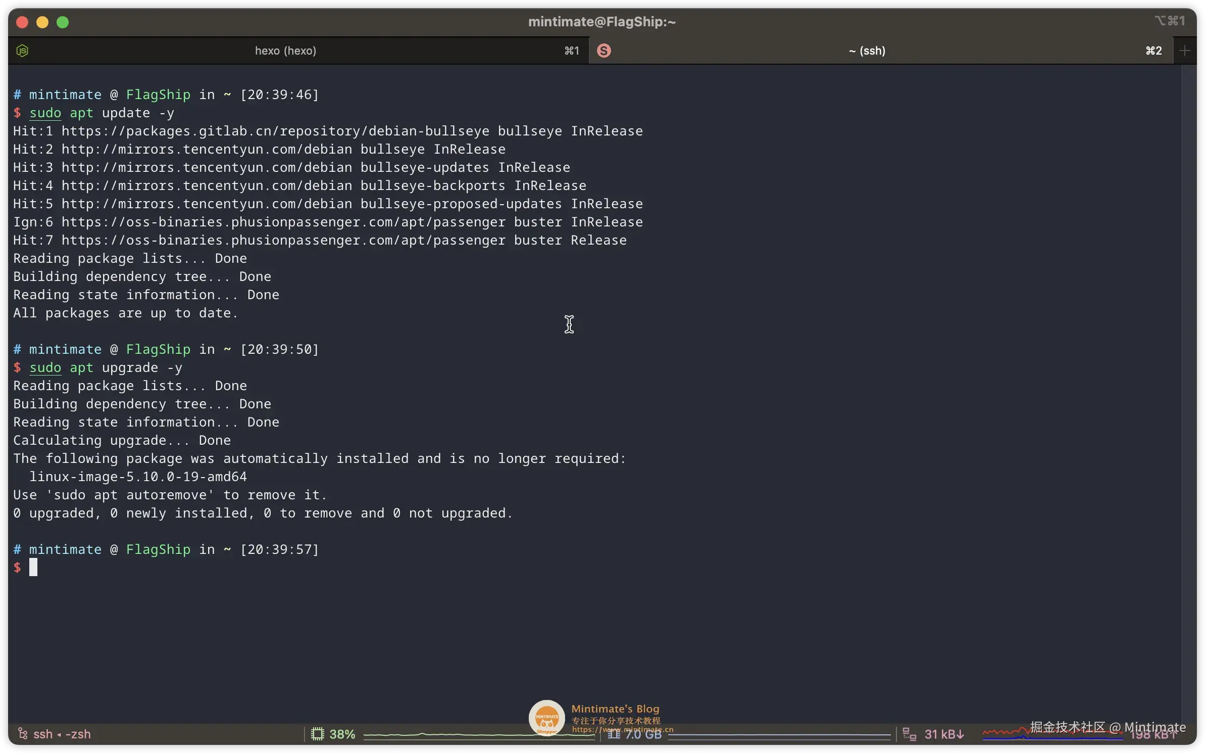Click the CPU usage icon in the status bar
This screenshot has width=1205, height=753.
point(317,735)
